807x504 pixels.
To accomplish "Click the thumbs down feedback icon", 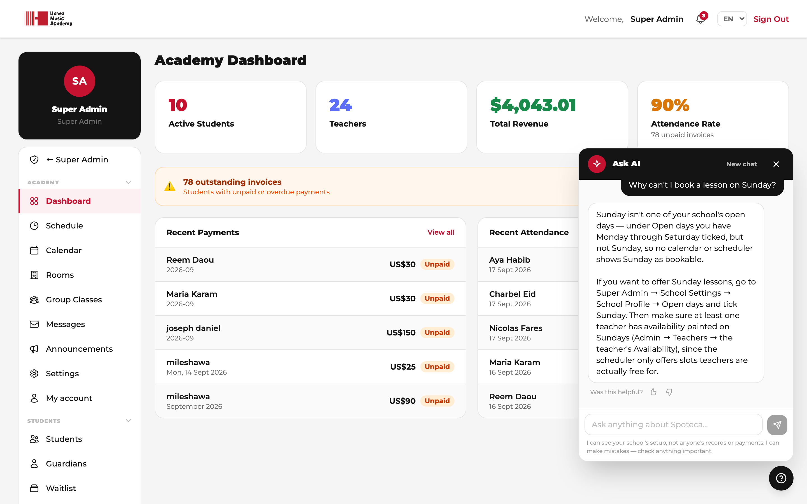I will pyautogui.click(x=669, y=392).
